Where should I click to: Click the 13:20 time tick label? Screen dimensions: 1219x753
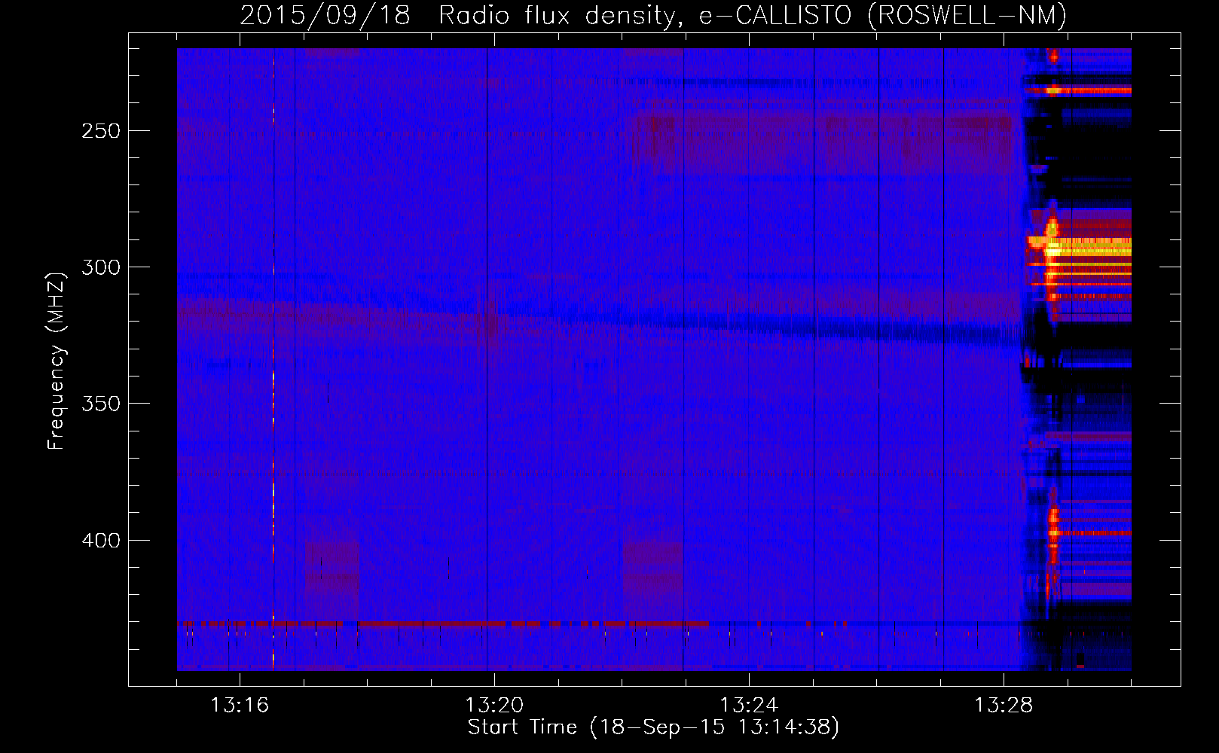pos(494,706)
